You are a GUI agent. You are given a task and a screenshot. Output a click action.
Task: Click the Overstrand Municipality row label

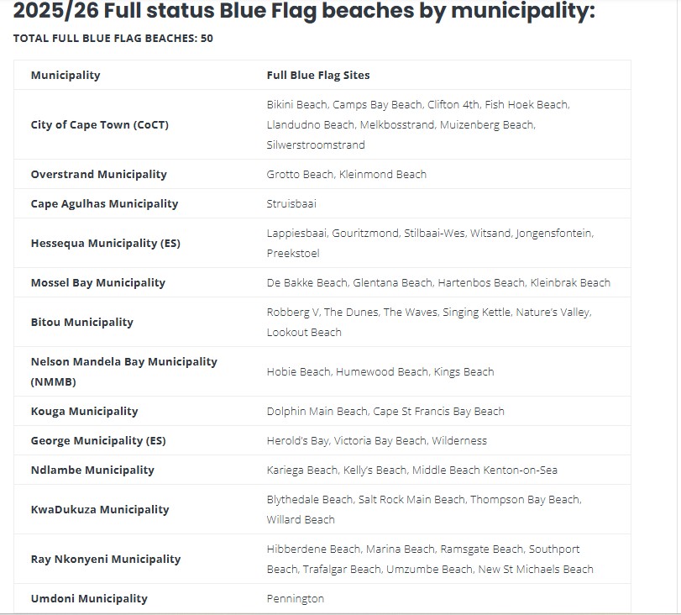99,175
